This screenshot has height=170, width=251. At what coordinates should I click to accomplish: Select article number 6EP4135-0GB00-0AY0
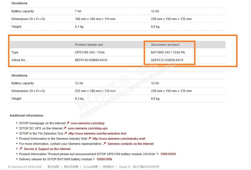coord(91,60)
